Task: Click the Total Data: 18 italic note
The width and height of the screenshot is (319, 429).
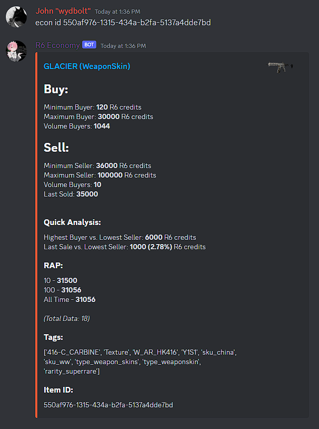Action: tap(67, 318)
